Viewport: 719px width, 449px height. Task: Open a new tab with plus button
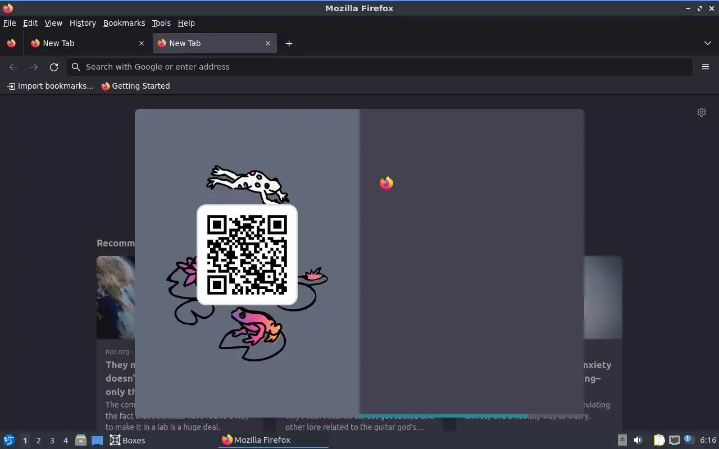(x=289, y=43)
